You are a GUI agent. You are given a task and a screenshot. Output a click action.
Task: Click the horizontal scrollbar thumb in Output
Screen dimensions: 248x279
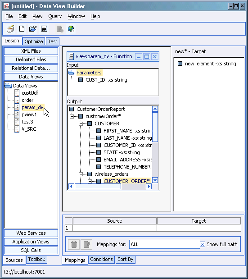click(98, 187)
